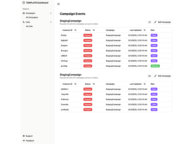Sort c1 table by Status
The image size is (189, 144).
click(90, 30)
